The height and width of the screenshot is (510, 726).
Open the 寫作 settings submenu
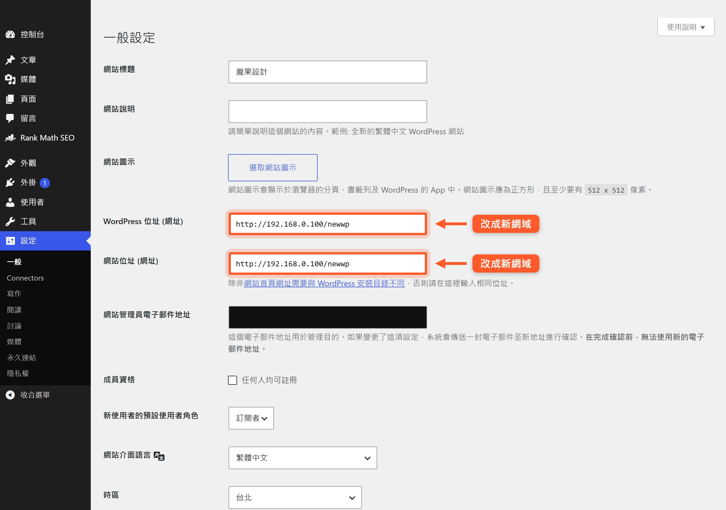14,294
